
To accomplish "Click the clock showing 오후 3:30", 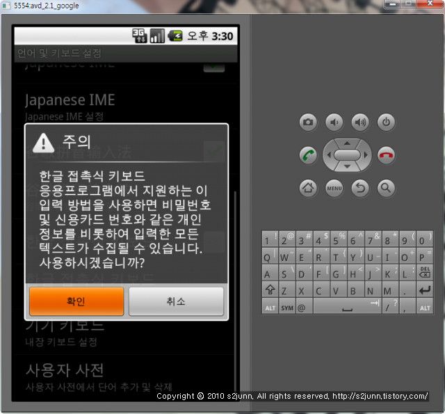I will [210, 36].
